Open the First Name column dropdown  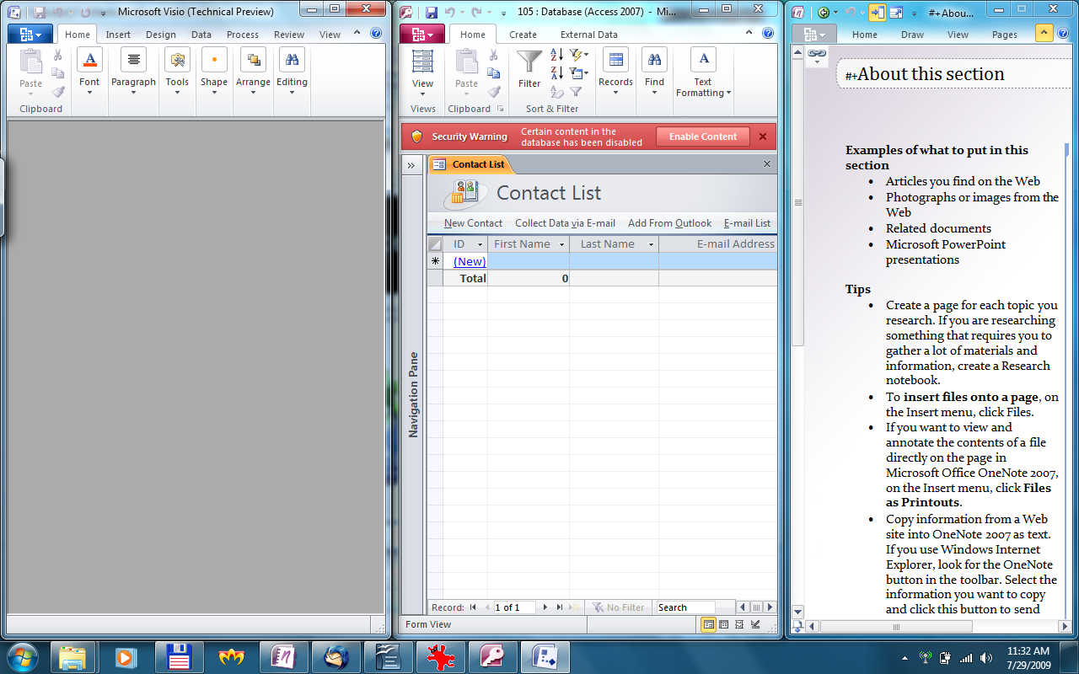[x=560, y=243]
